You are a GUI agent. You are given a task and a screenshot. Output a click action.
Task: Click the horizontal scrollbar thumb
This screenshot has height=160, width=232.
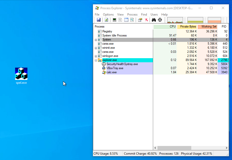174,148
